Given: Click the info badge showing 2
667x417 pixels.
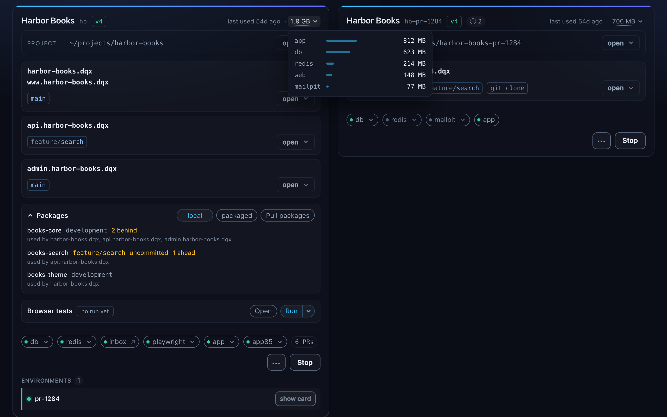Looking at the screenshot, I should (x=476, y=21).
